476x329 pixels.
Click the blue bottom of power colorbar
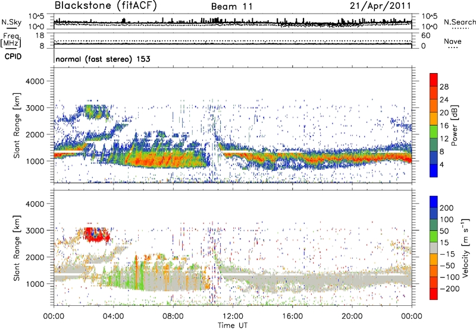coord(434,170)
